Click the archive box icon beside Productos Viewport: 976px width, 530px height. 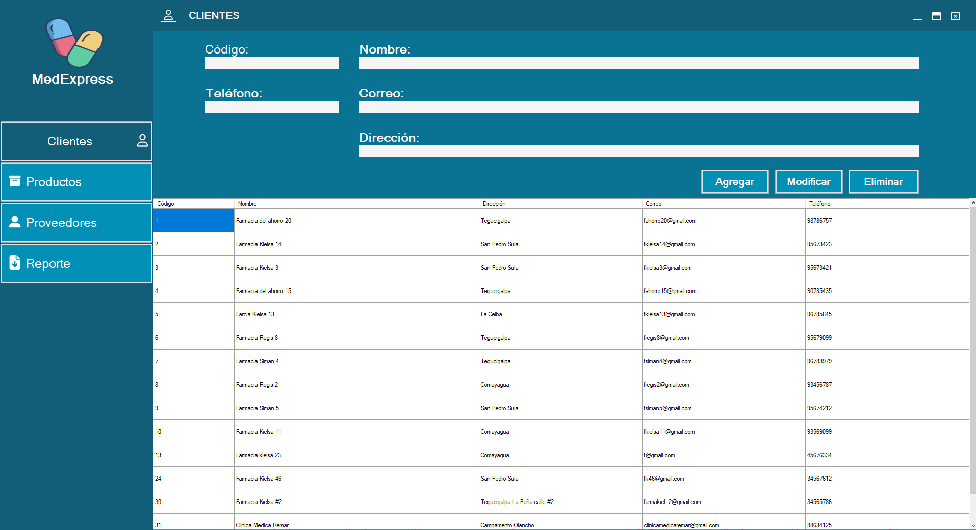click(15, 181)
